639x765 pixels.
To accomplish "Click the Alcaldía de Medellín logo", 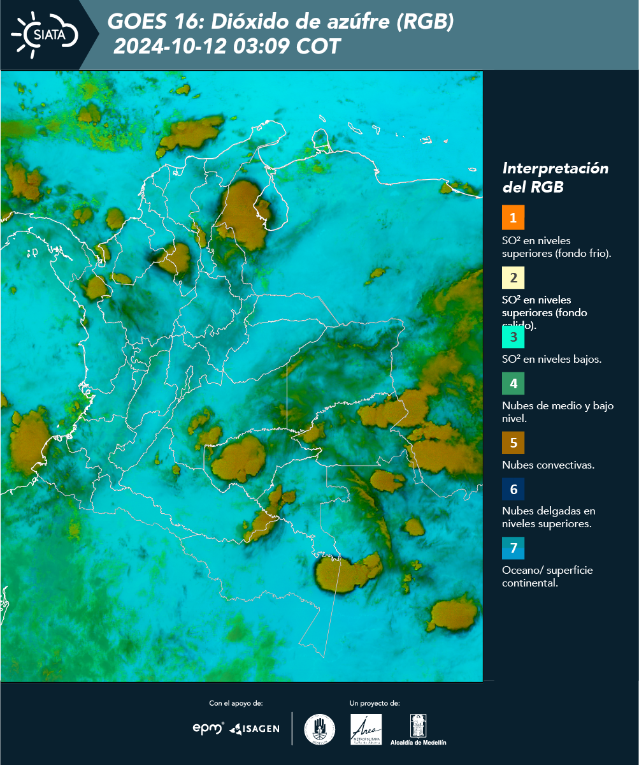I will 419,729.
